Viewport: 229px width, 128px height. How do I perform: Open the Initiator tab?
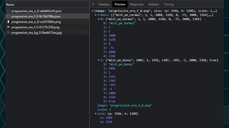(x=154, y=4)
